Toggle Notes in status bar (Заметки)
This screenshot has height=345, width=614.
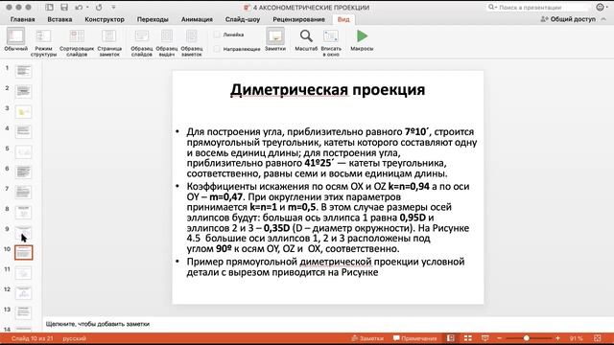[x=367, y=338]
